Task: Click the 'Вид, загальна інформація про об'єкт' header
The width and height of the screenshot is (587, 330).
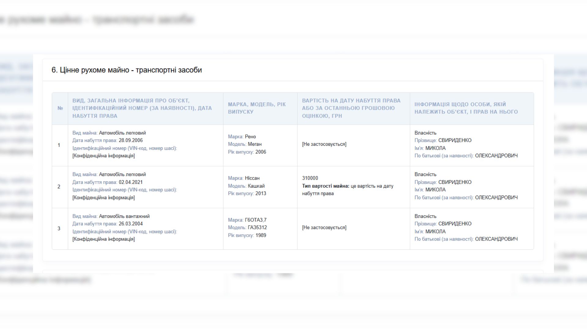Action: [x=142, y=108]
